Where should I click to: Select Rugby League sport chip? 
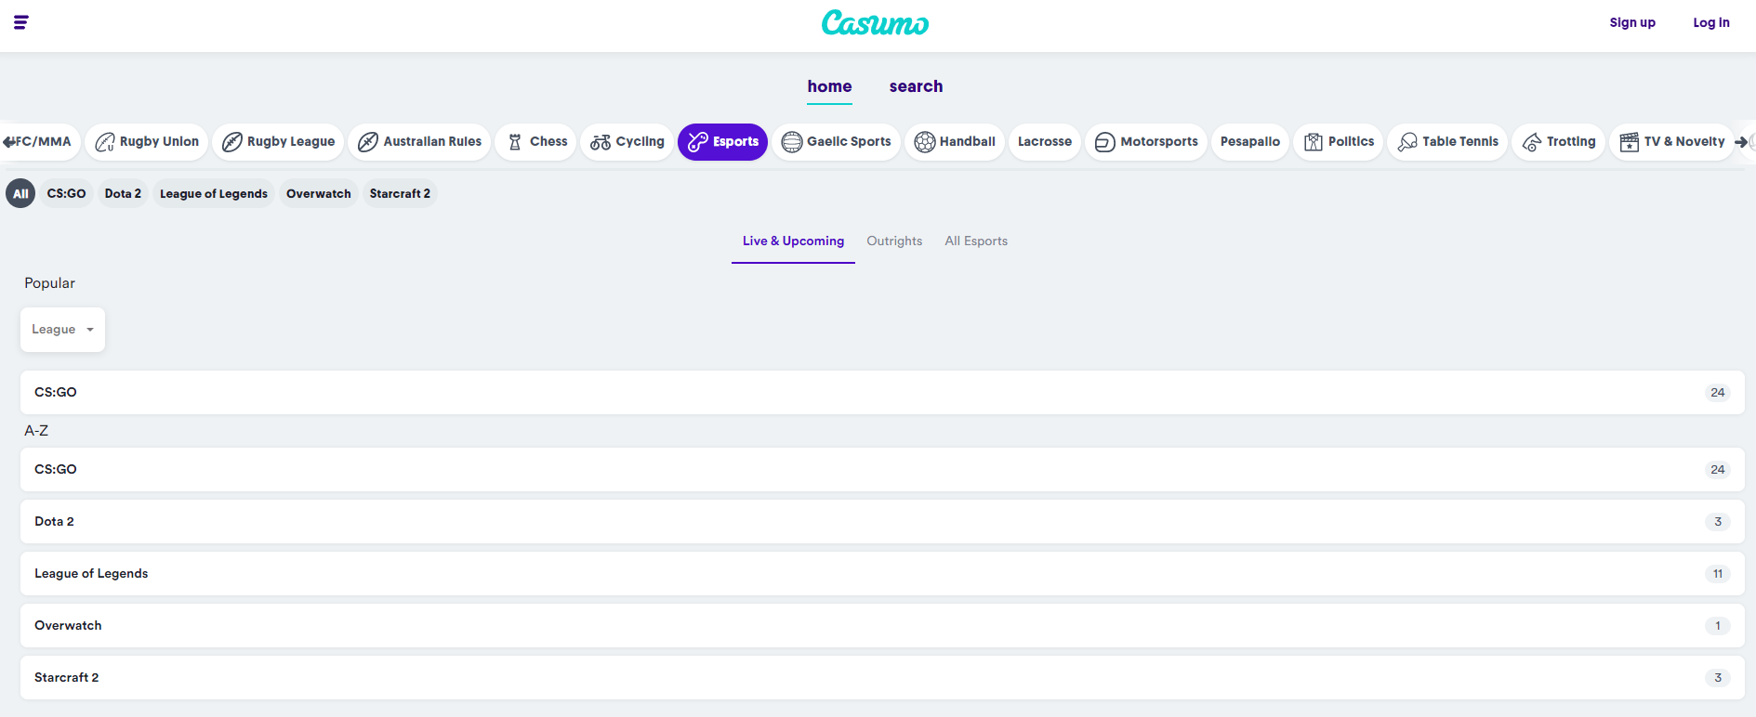click(278, 142)
